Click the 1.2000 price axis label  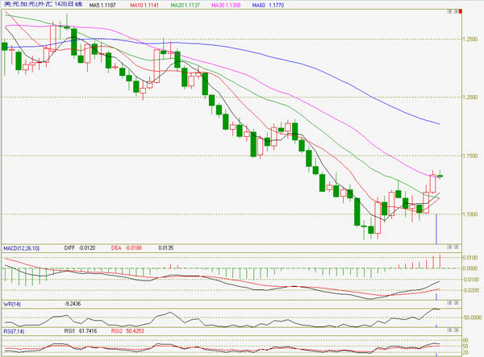tap(469, 98)
